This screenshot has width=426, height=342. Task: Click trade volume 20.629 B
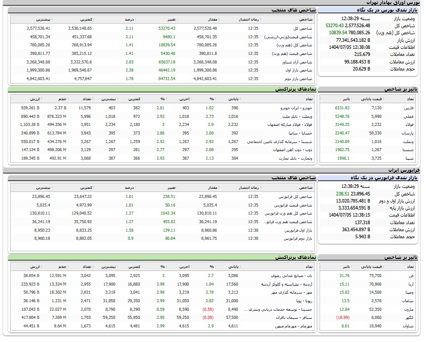click(x=361, y=69)
